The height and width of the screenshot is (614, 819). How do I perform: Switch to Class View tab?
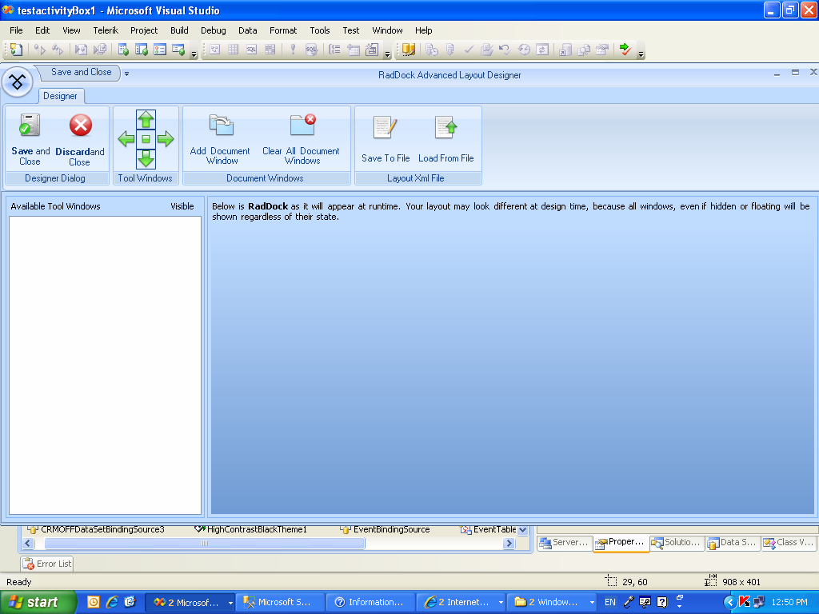[789, 543]
